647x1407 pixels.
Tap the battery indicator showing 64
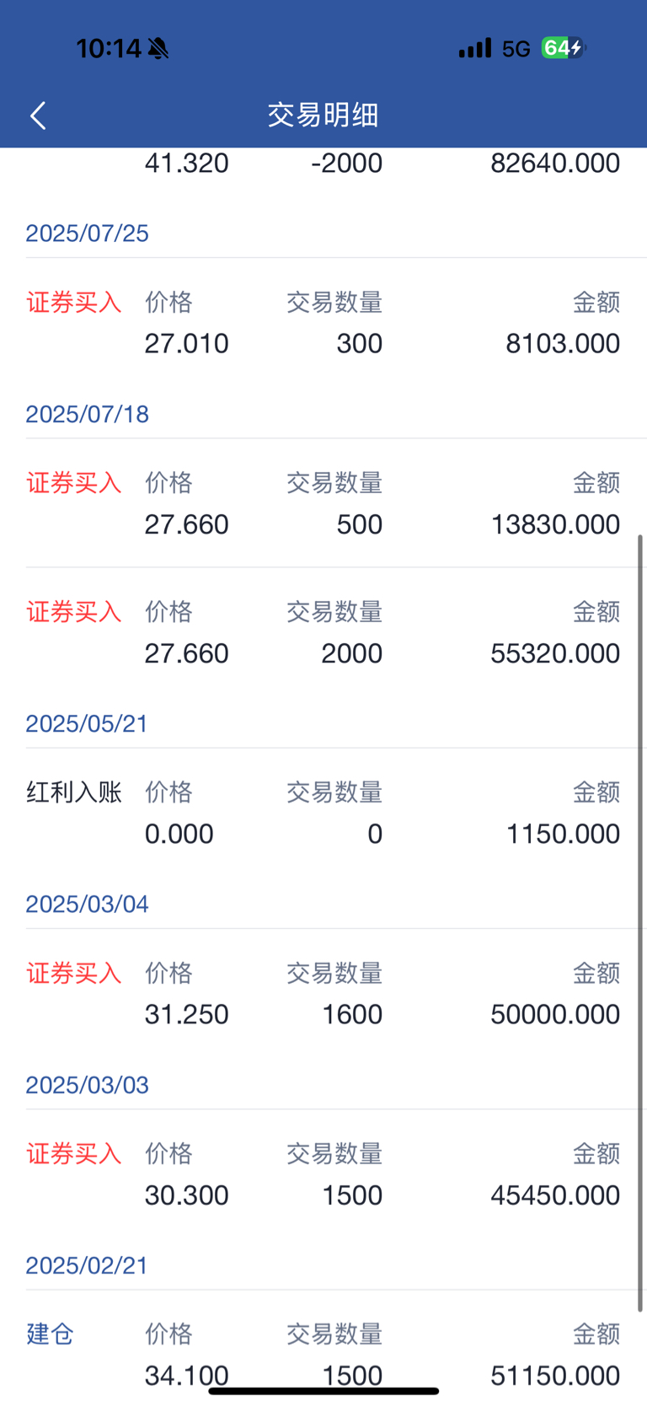pos(563,48)
